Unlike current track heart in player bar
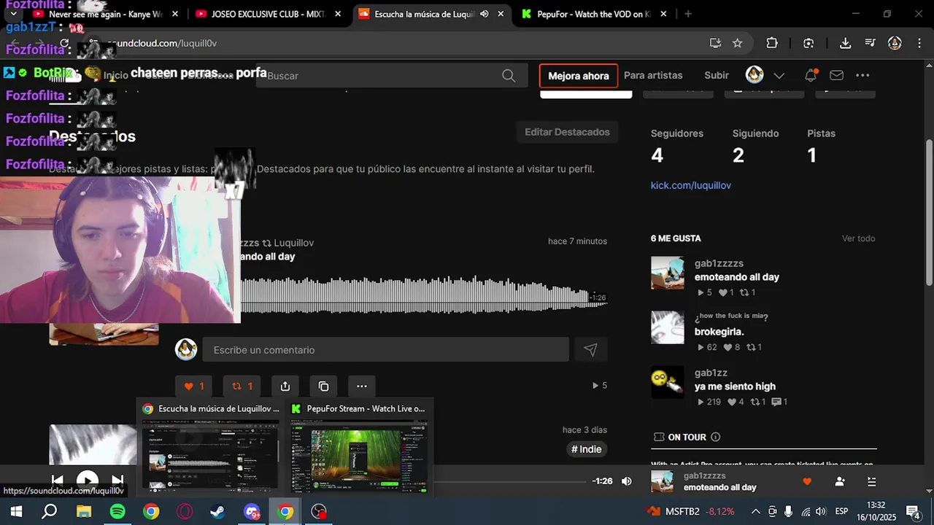The width and height of the screenshot is (934, 525). click(x=807, y=481)
